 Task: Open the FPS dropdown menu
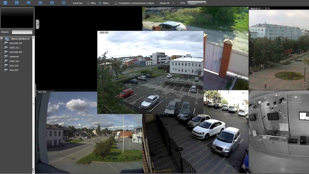197,3
